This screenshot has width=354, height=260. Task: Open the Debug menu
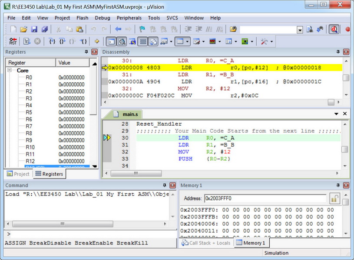[x=103, y=18]
